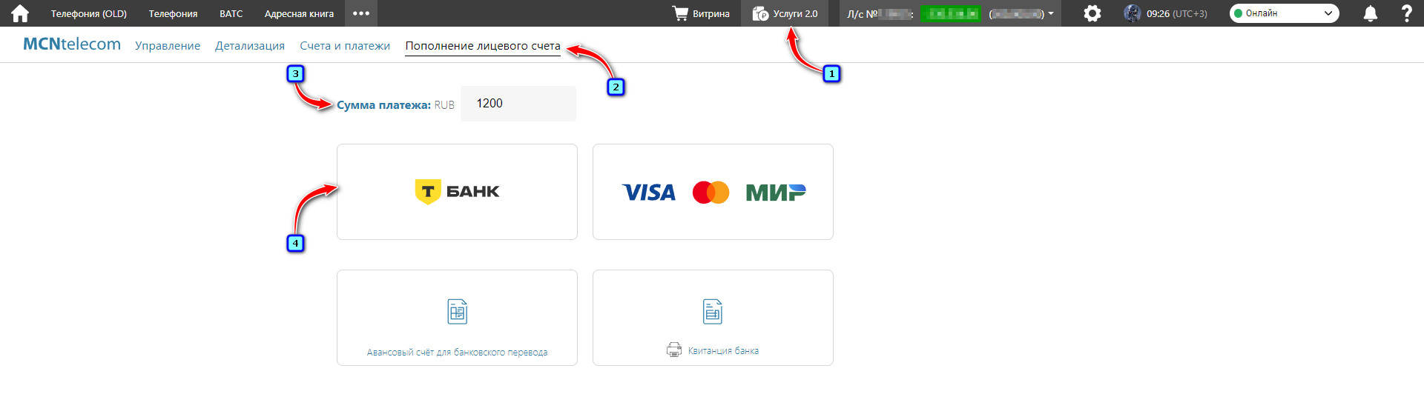Choose Visa Mastercard Mir card payment
Screen dimensions: 1424x417
click(713, 192)
